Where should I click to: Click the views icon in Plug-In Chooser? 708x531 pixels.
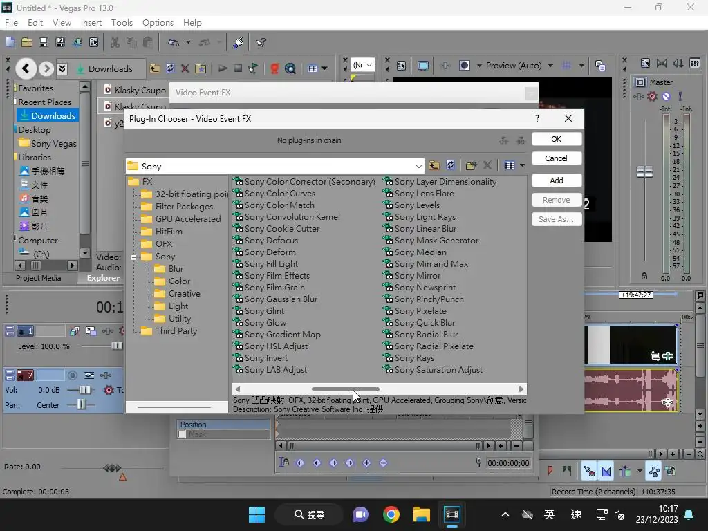tap(510, 166)
